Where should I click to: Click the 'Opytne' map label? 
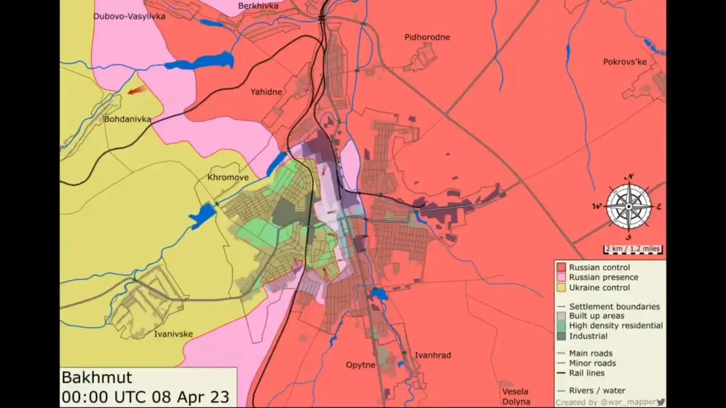pos(361,365)
